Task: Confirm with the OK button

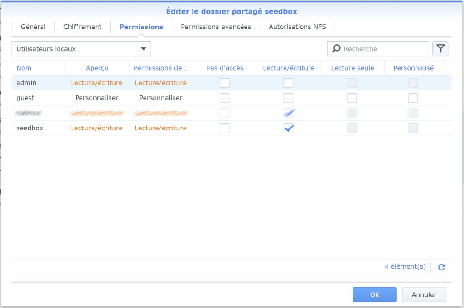Action: [374, 294]
